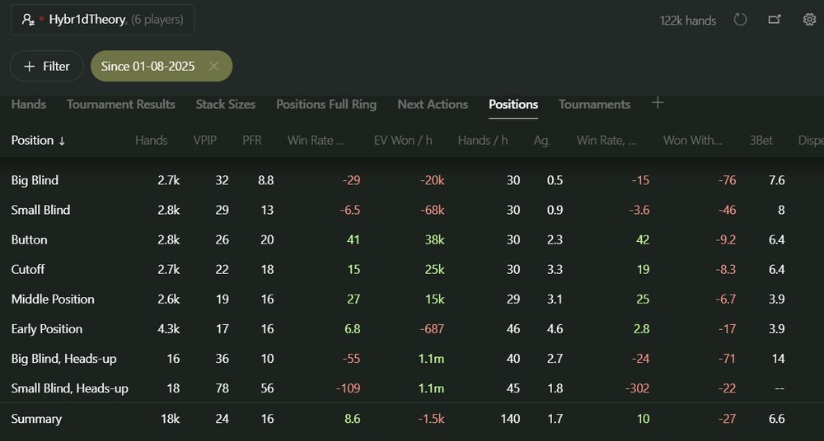
Task: Switch to the Hands tab
Action: (29, 104)
